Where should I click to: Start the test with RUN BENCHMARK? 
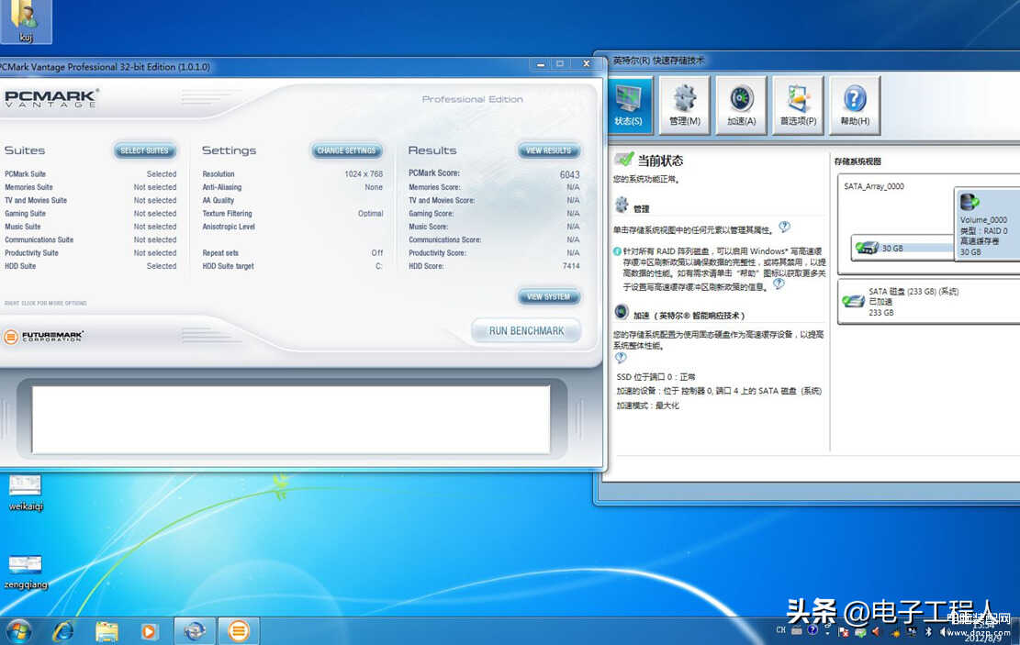[526, 331]
